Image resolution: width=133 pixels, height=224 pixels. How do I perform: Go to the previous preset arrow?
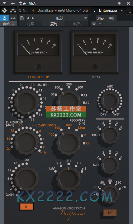(28, 18)
